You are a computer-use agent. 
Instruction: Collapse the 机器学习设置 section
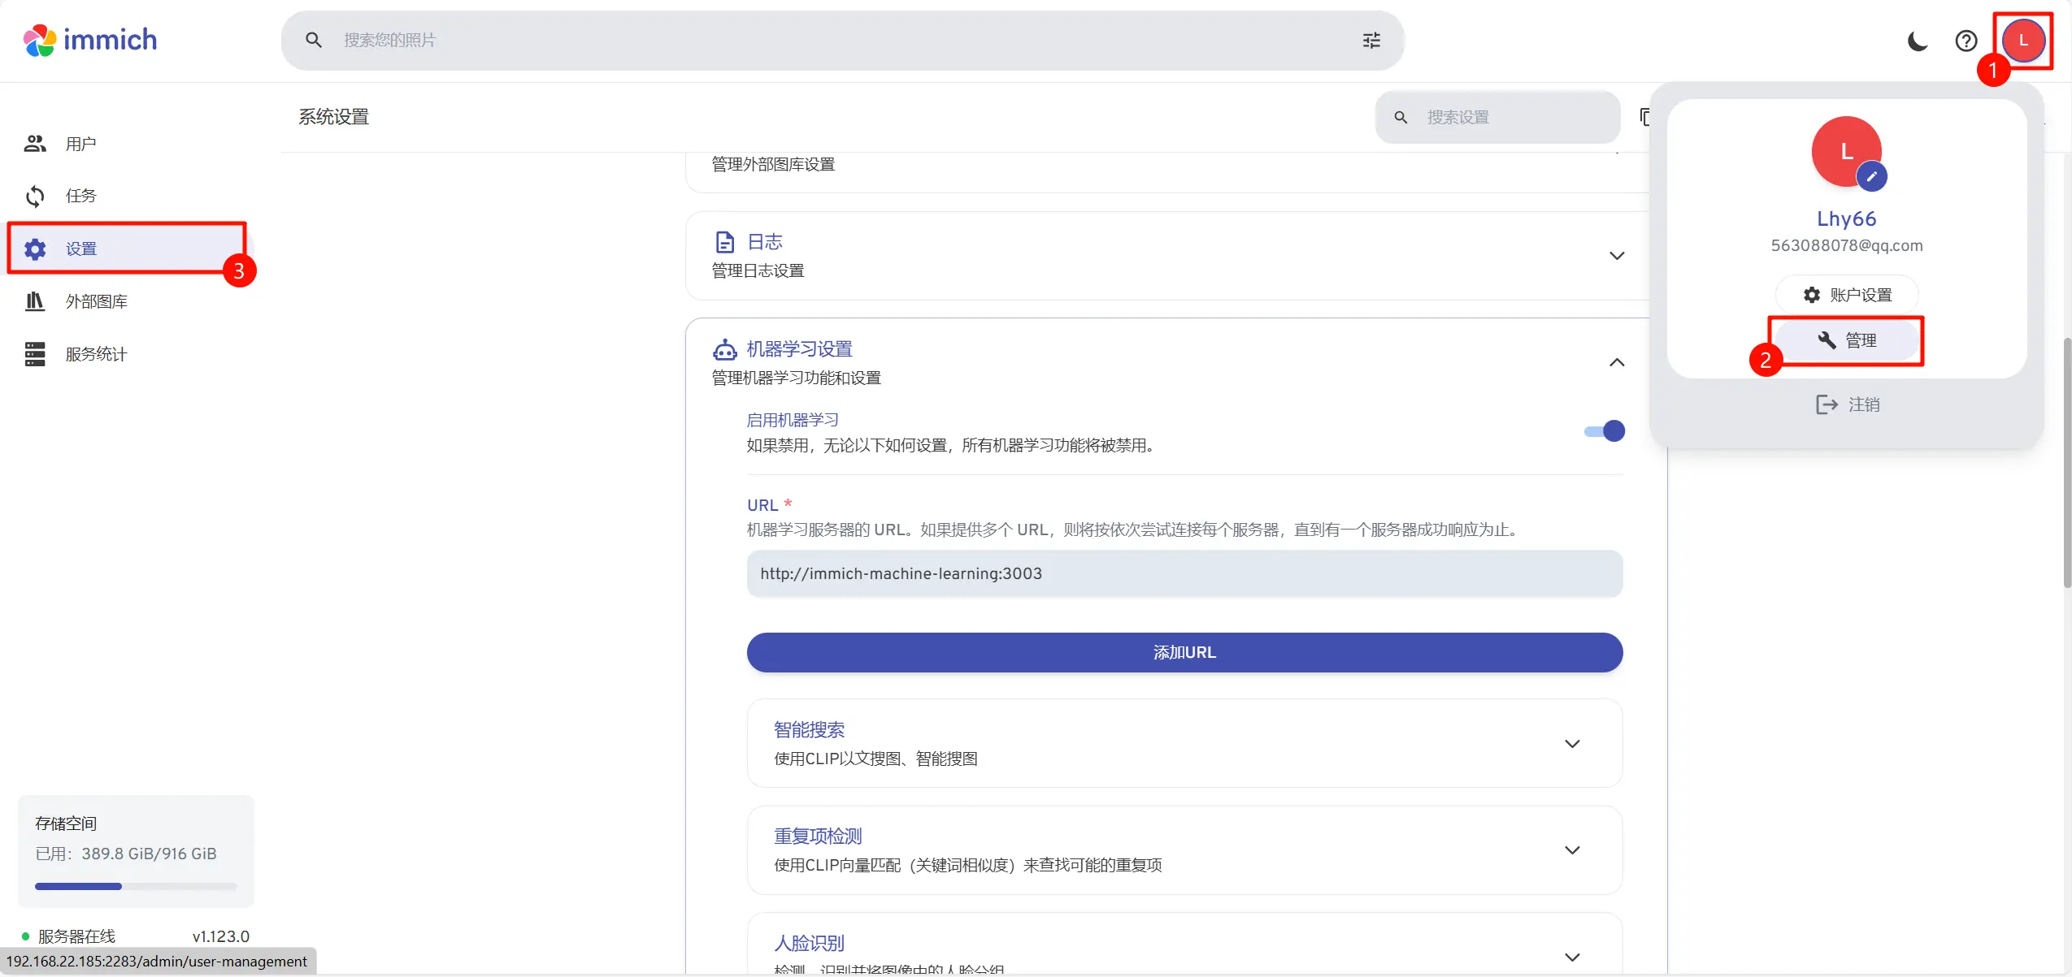tap(1616, 363)
